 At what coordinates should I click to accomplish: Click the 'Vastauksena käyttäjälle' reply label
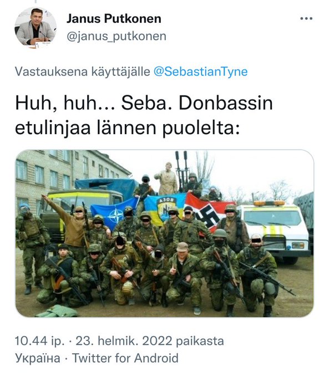point(83,72)
